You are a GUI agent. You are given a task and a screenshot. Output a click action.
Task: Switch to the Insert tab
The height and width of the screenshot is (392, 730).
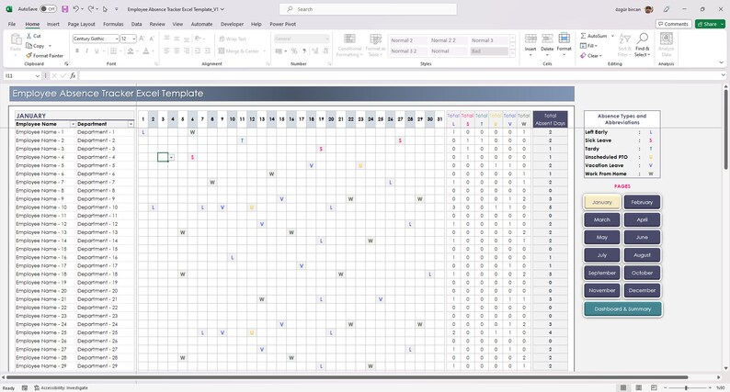click(x=52, y=24)
